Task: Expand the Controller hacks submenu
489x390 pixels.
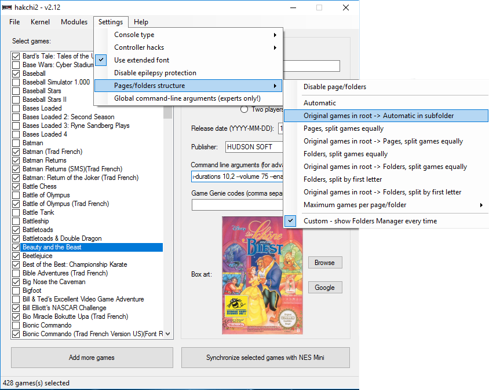Action: coord(188,47)
